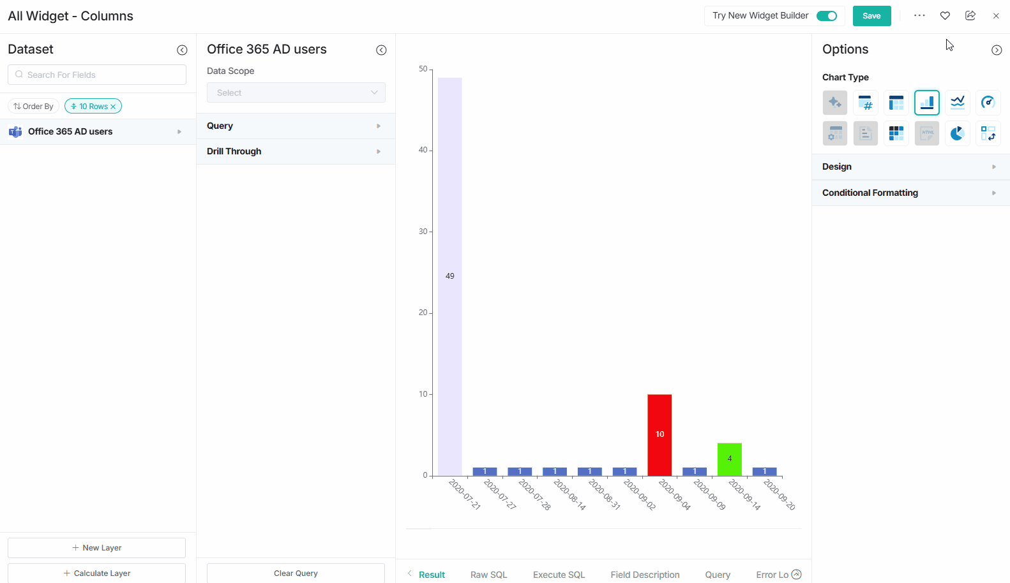Switch to the Raw SQL tab
Screen dimensions: 1010x583
point(488,575)
